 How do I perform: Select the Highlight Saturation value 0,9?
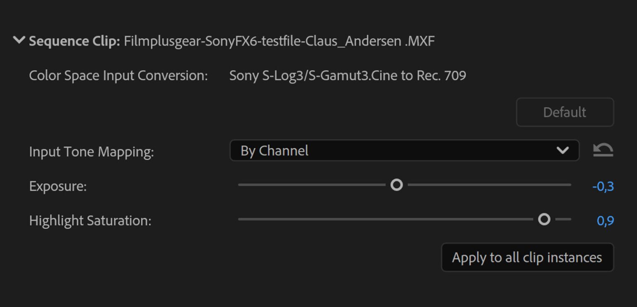click(605, 221)
